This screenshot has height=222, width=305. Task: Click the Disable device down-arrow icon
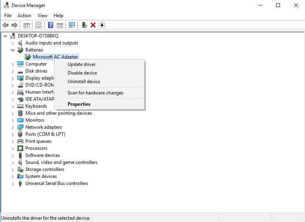point(102,25)
